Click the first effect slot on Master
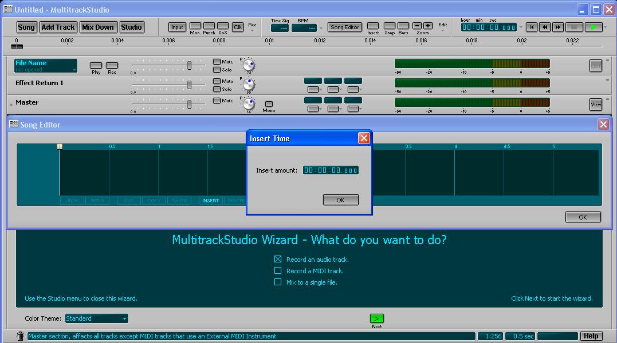The width and height of the screenshot is (617, 343). (x=313, y=101)
